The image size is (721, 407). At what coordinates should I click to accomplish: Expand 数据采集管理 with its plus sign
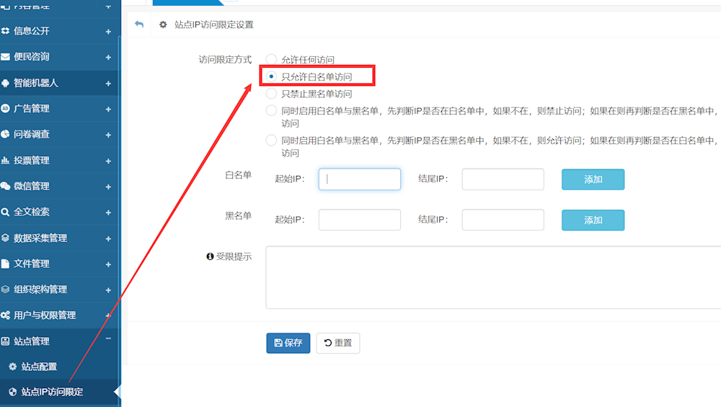coord(109,239)
